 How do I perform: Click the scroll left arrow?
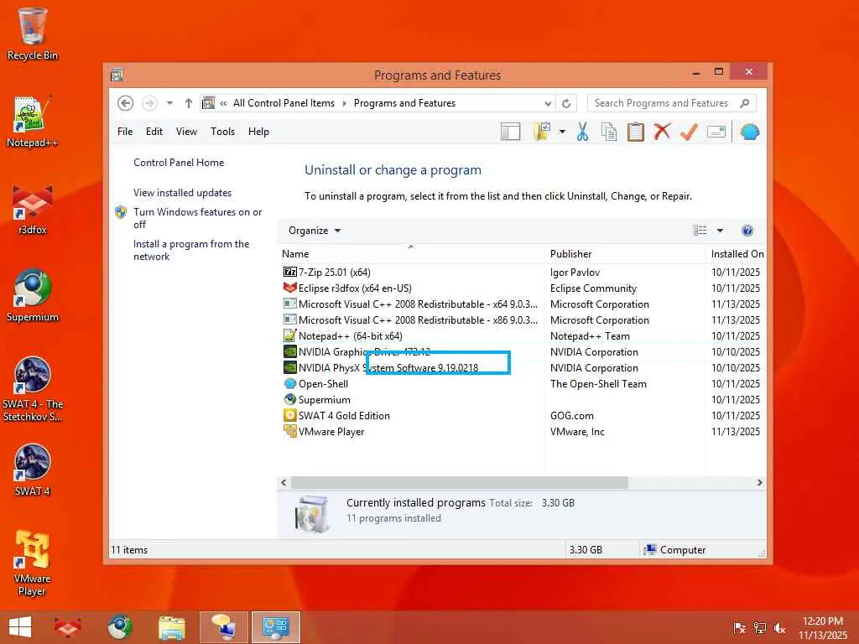284,482
